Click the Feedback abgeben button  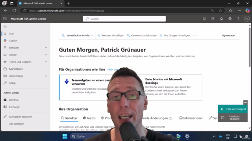pyautogui.click(x=233, y=117)
